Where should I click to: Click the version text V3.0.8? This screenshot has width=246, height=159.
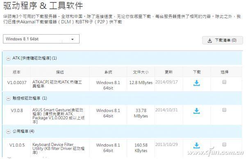click(x=17, y=110)
